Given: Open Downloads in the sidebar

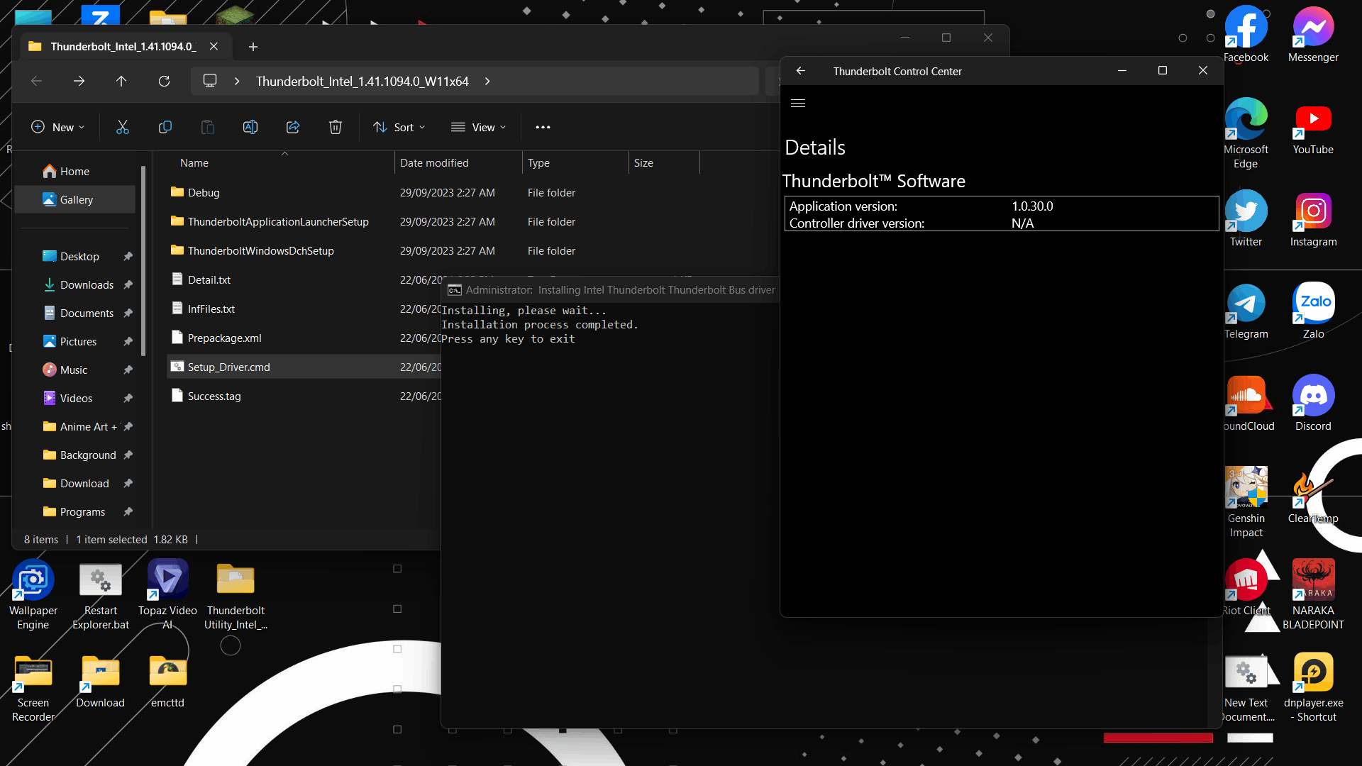Looking at the screenshot, I should [87, 285].
